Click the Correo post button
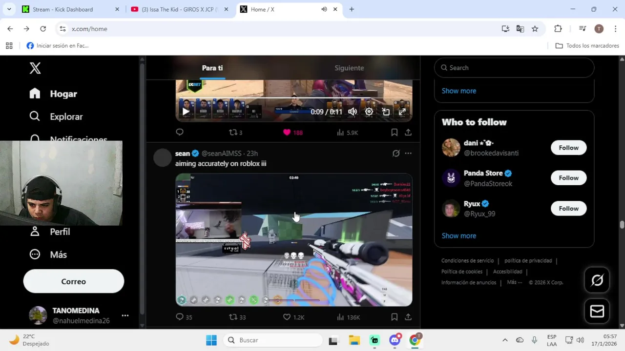This screenshot has height=351, width=625. (74, 281)
